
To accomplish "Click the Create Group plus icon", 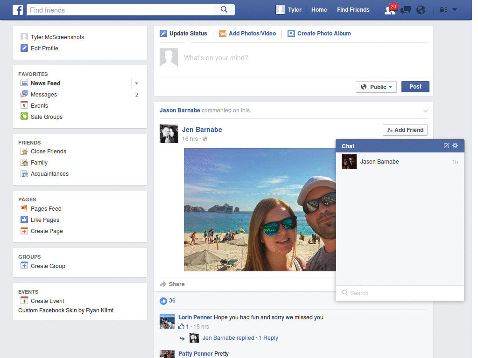I will pyautogui.click(x=24, y=265).
